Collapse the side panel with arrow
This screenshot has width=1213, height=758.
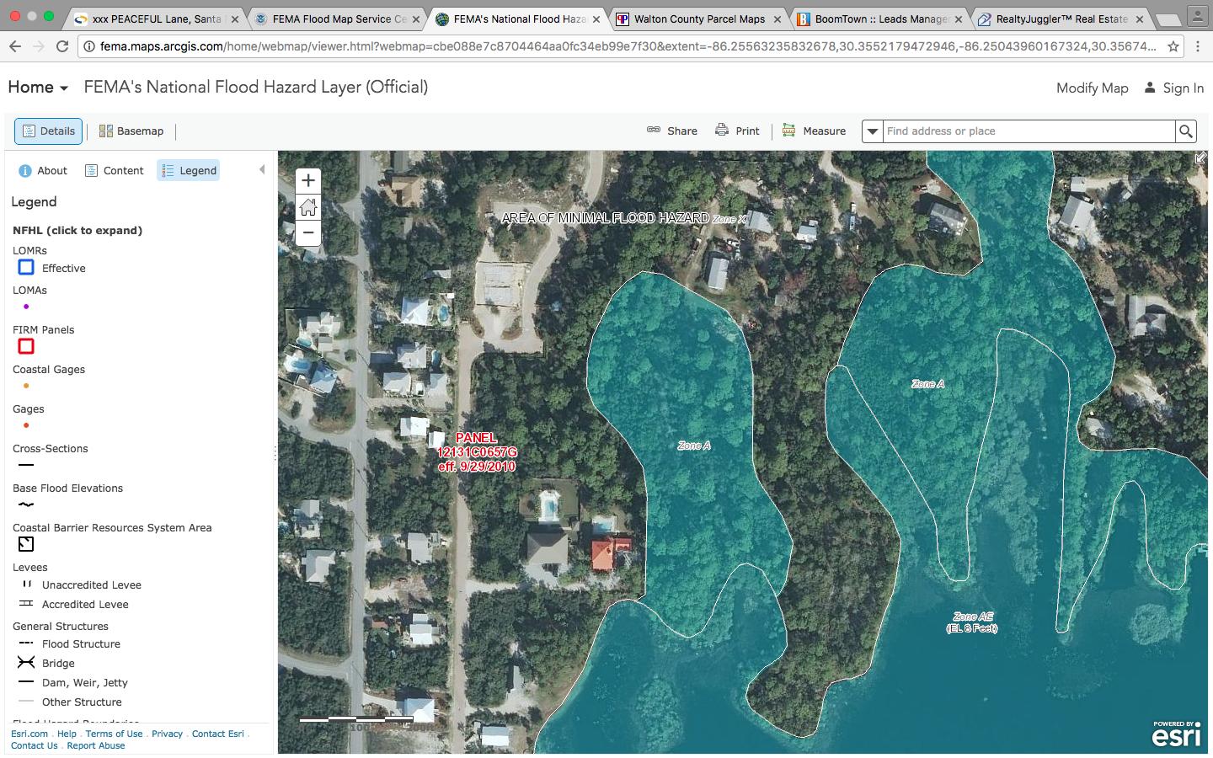262,169
